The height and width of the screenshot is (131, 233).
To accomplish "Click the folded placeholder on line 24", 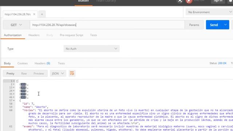I will (x=23, y=91).
